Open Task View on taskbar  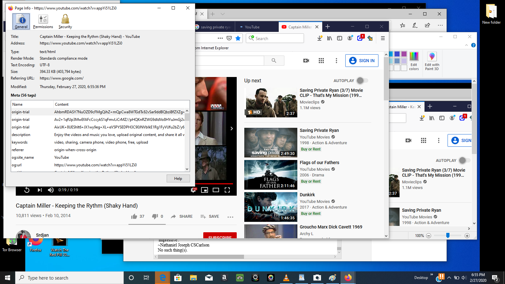pos(146,278)
